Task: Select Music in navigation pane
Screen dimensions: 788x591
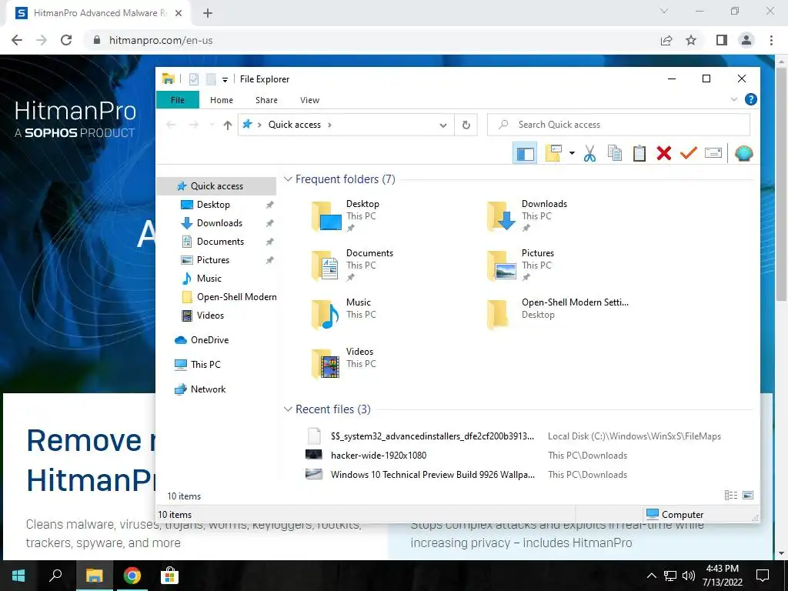Action: pyautogui.click(x=209, y=279)
